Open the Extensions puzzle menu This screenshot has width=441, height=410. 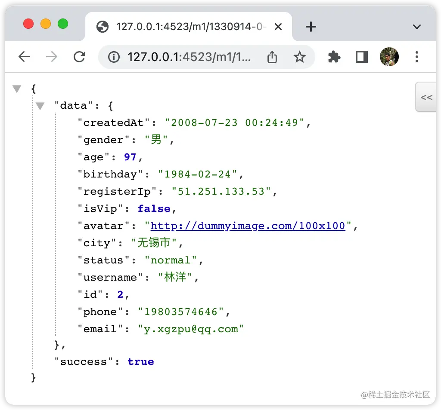pos(334,57)
